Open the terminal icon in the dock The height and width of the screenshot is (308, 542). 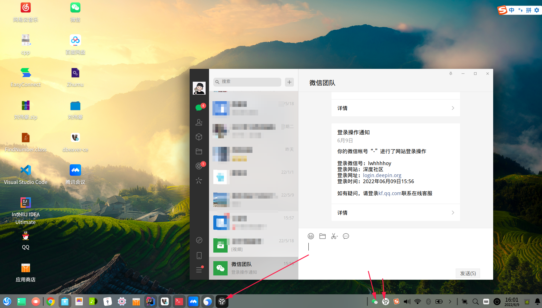[179, 301]
